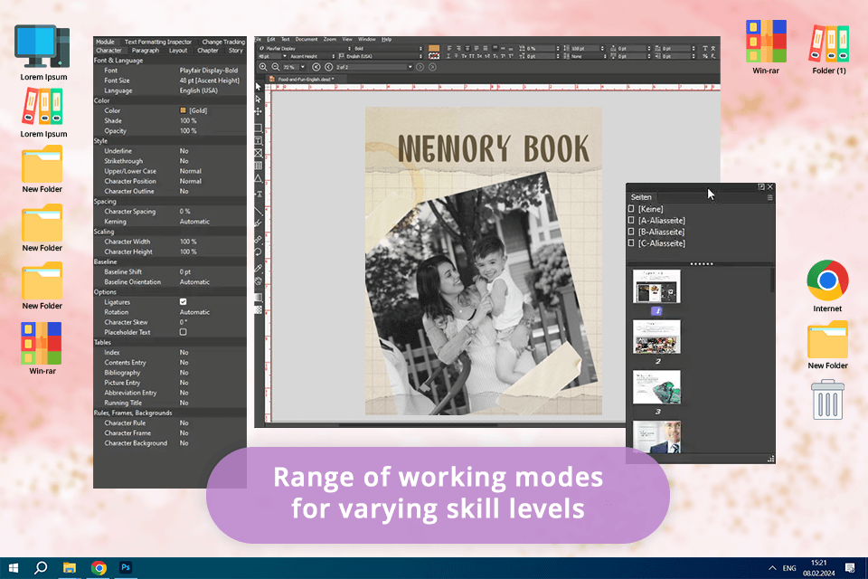The width and height of the screenshot is (868, 579).
Task: Toggle the Ligatures checkbox
Action: pos(184,302)
